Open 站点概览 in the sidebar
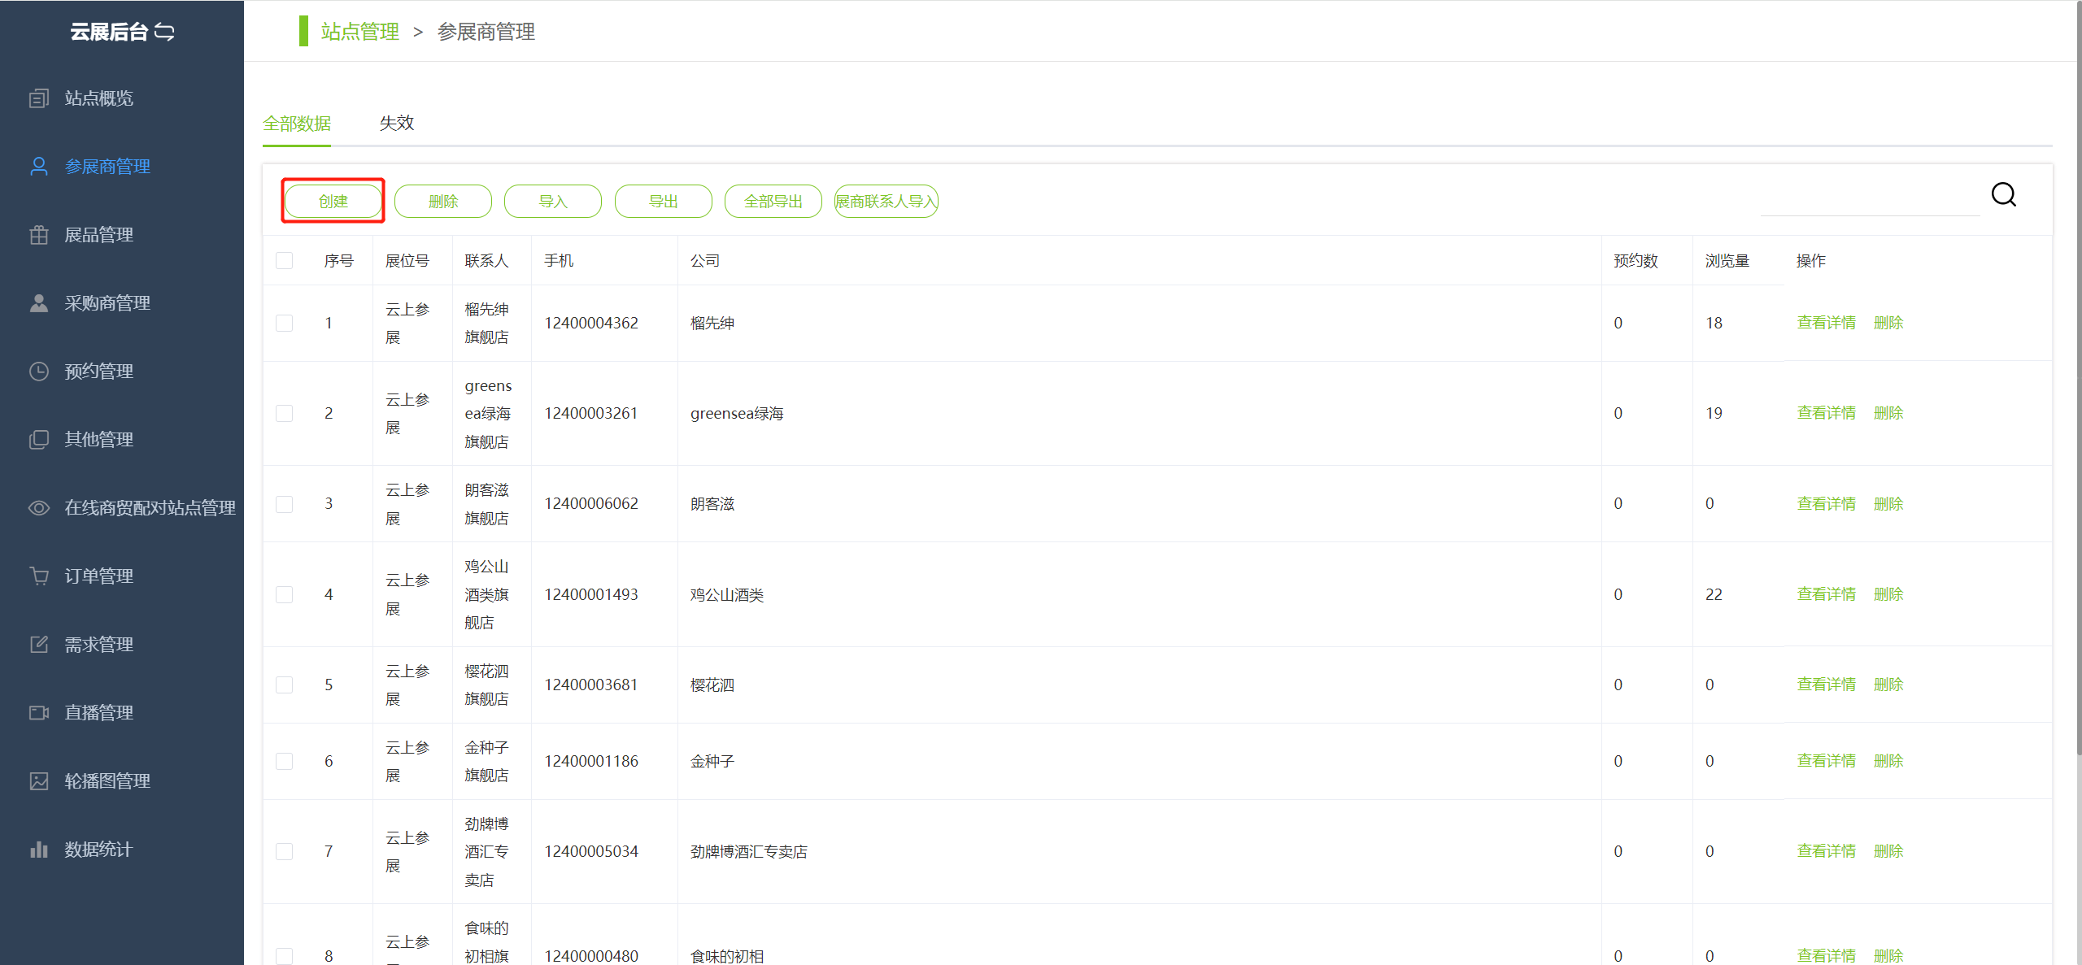2082x965 pixels. 99,98
